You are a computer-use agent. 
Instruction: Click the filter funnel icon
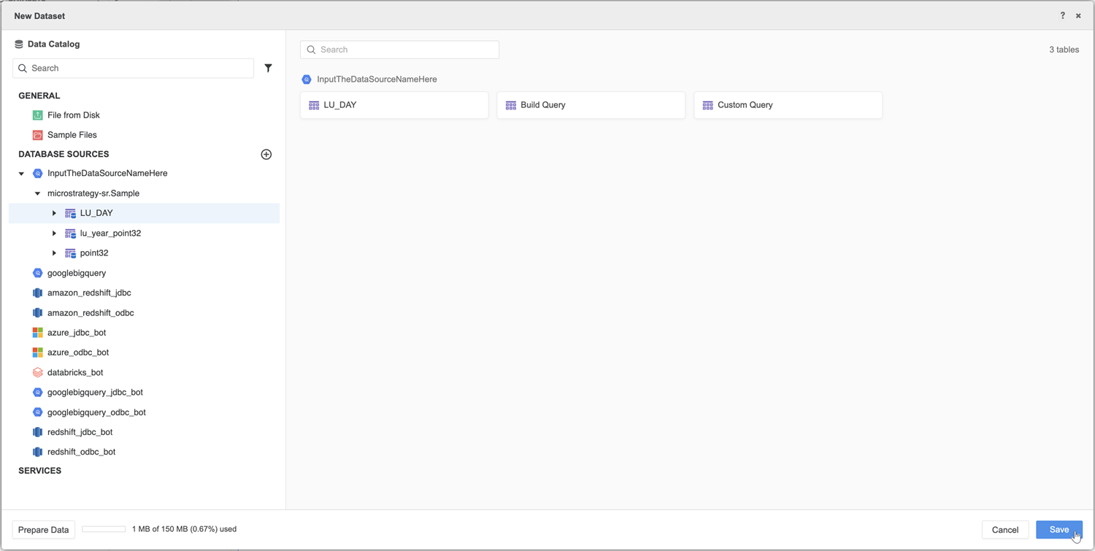click(268, 68)
